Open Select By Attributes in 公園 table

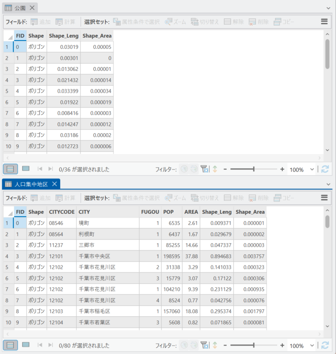(136, 22)
